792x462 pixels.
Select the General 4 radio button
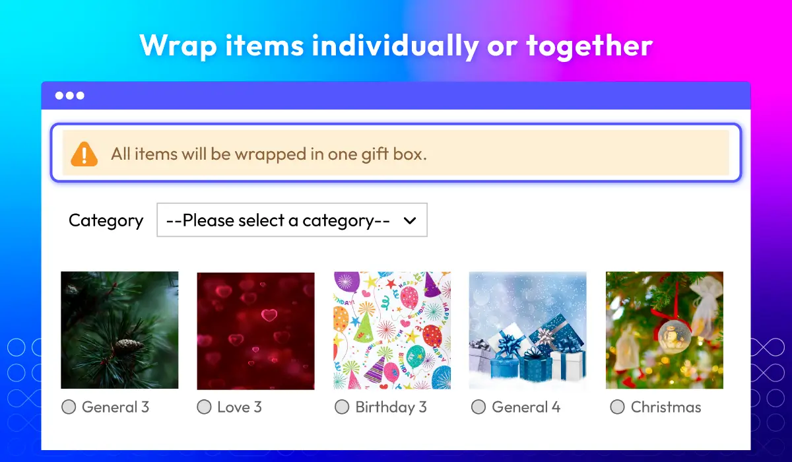(478, 407)
